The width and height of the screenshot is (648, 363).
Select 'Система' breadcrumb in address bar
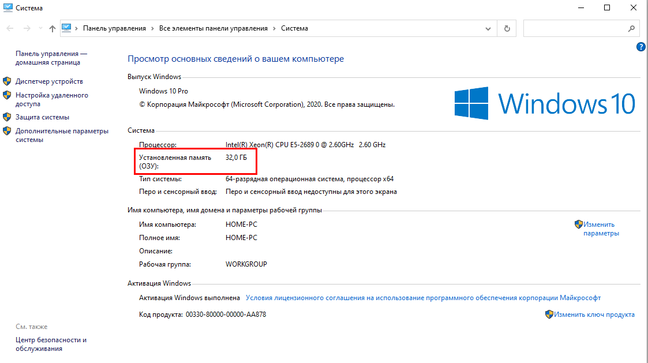(x=294, y=28)
